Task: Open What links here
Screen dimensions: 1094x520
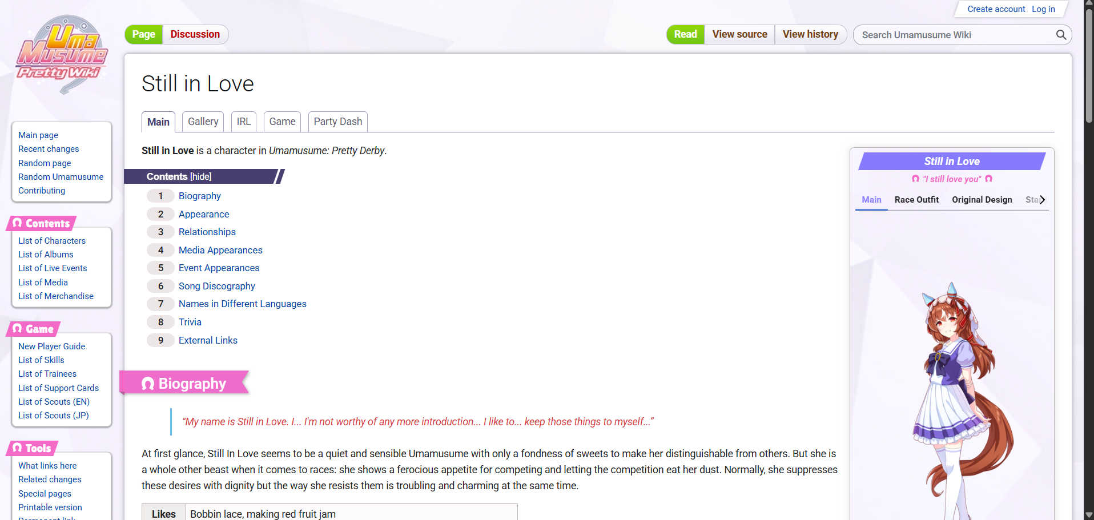Action: coord(47,466)
